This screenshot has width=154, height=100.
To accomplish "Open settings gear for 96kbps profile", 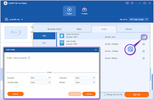I will pos(143,58).
